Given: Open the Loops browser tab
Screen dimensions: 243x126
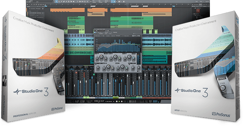Looking at the screenshot, I should [204, 4].
